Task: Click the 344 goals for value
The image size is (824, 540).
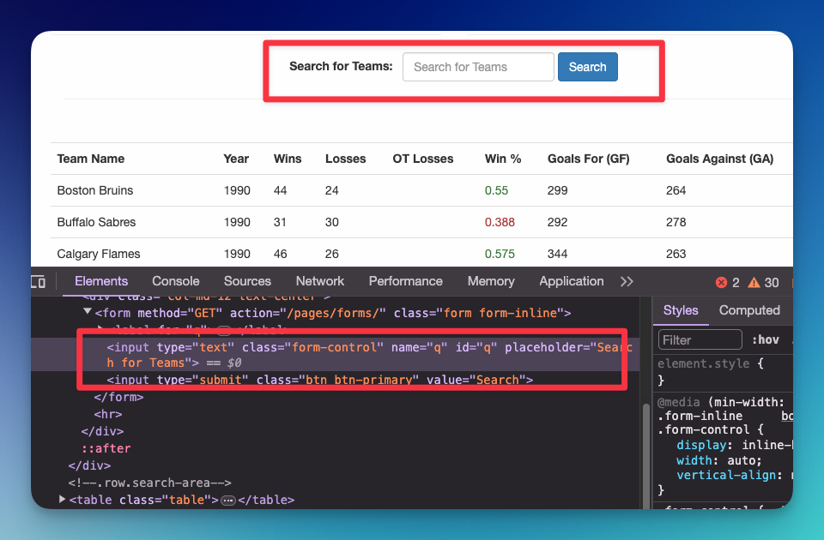Action: tap(558, 254)
